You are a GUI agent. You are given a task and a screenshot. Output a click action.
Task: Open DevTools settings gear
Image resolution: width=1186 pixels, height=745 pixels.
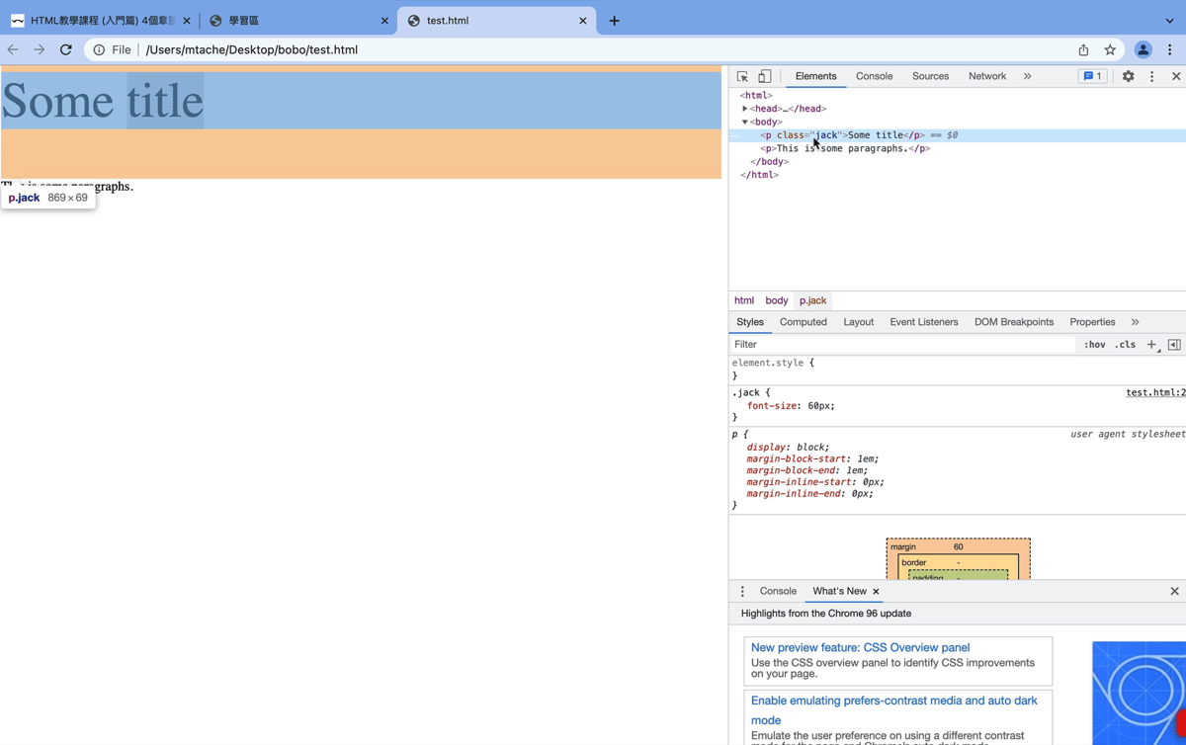point(1128,76)
